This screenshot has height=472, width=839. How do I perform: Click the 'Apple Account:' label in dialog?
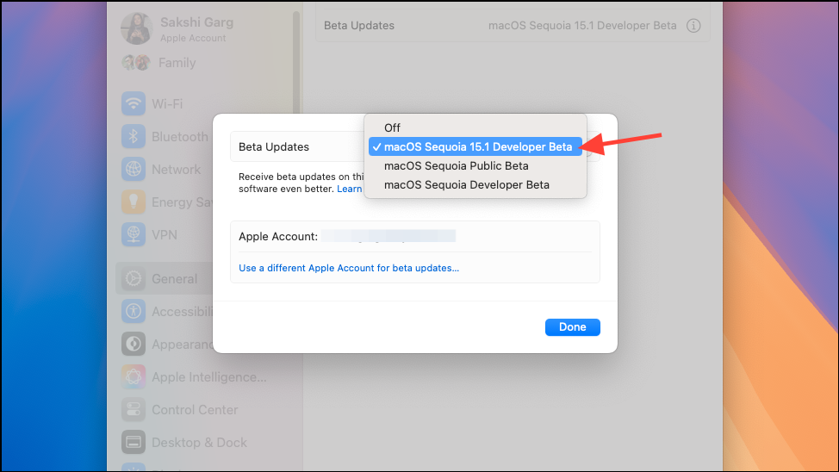point(278,237)
